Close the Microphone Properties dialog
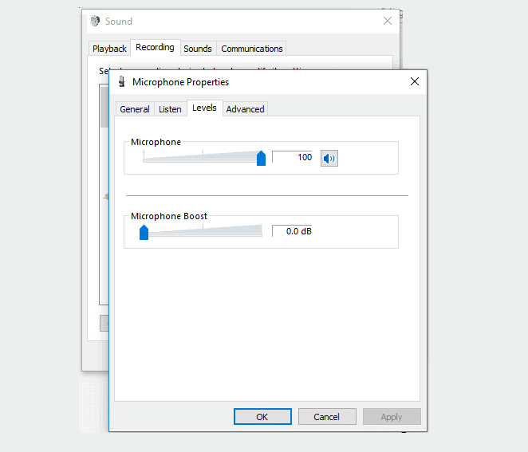The width and height of the screenshot is (528, 452). coord(415,81)
